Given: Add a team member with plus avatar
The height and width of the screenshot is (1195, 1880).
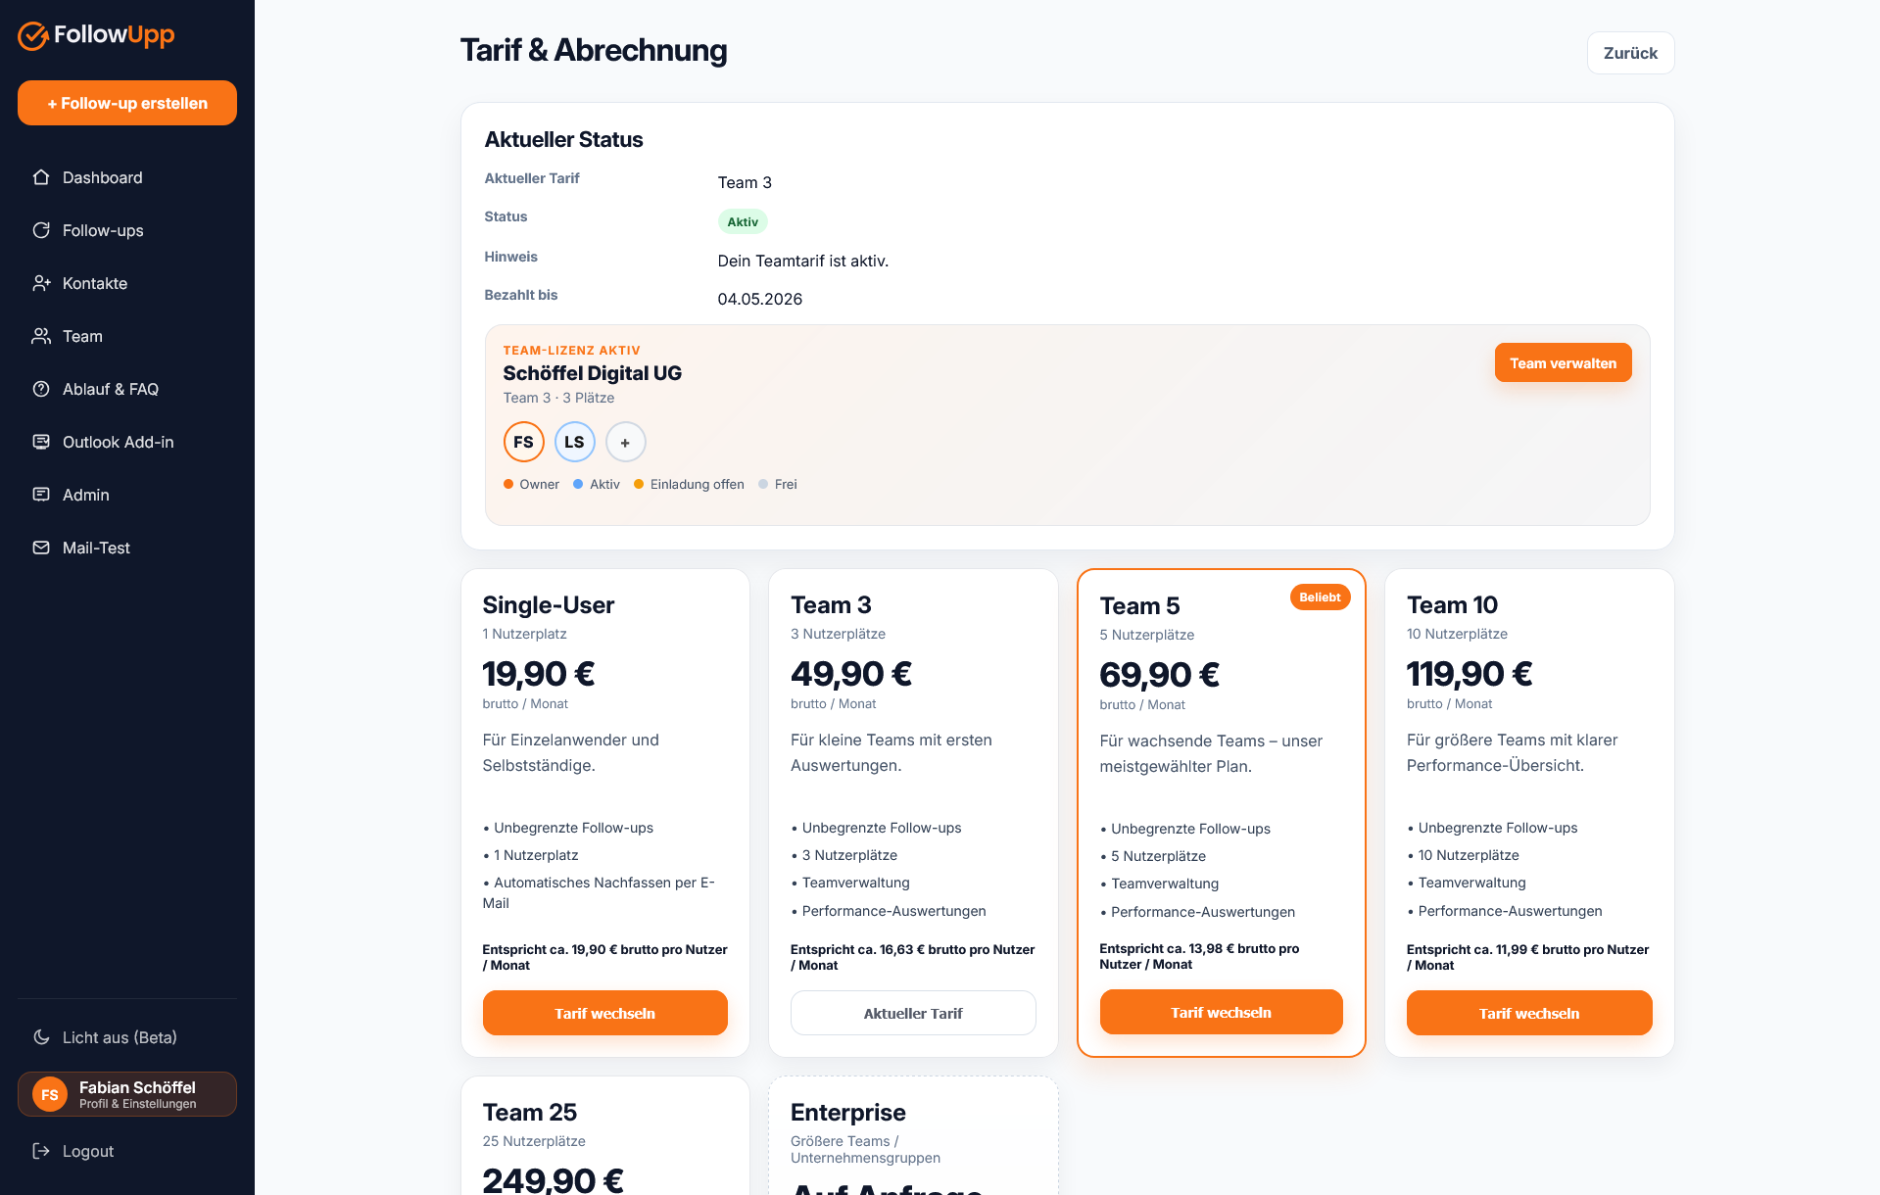Looking at the screenshot, I should click(x=626, y=442).
